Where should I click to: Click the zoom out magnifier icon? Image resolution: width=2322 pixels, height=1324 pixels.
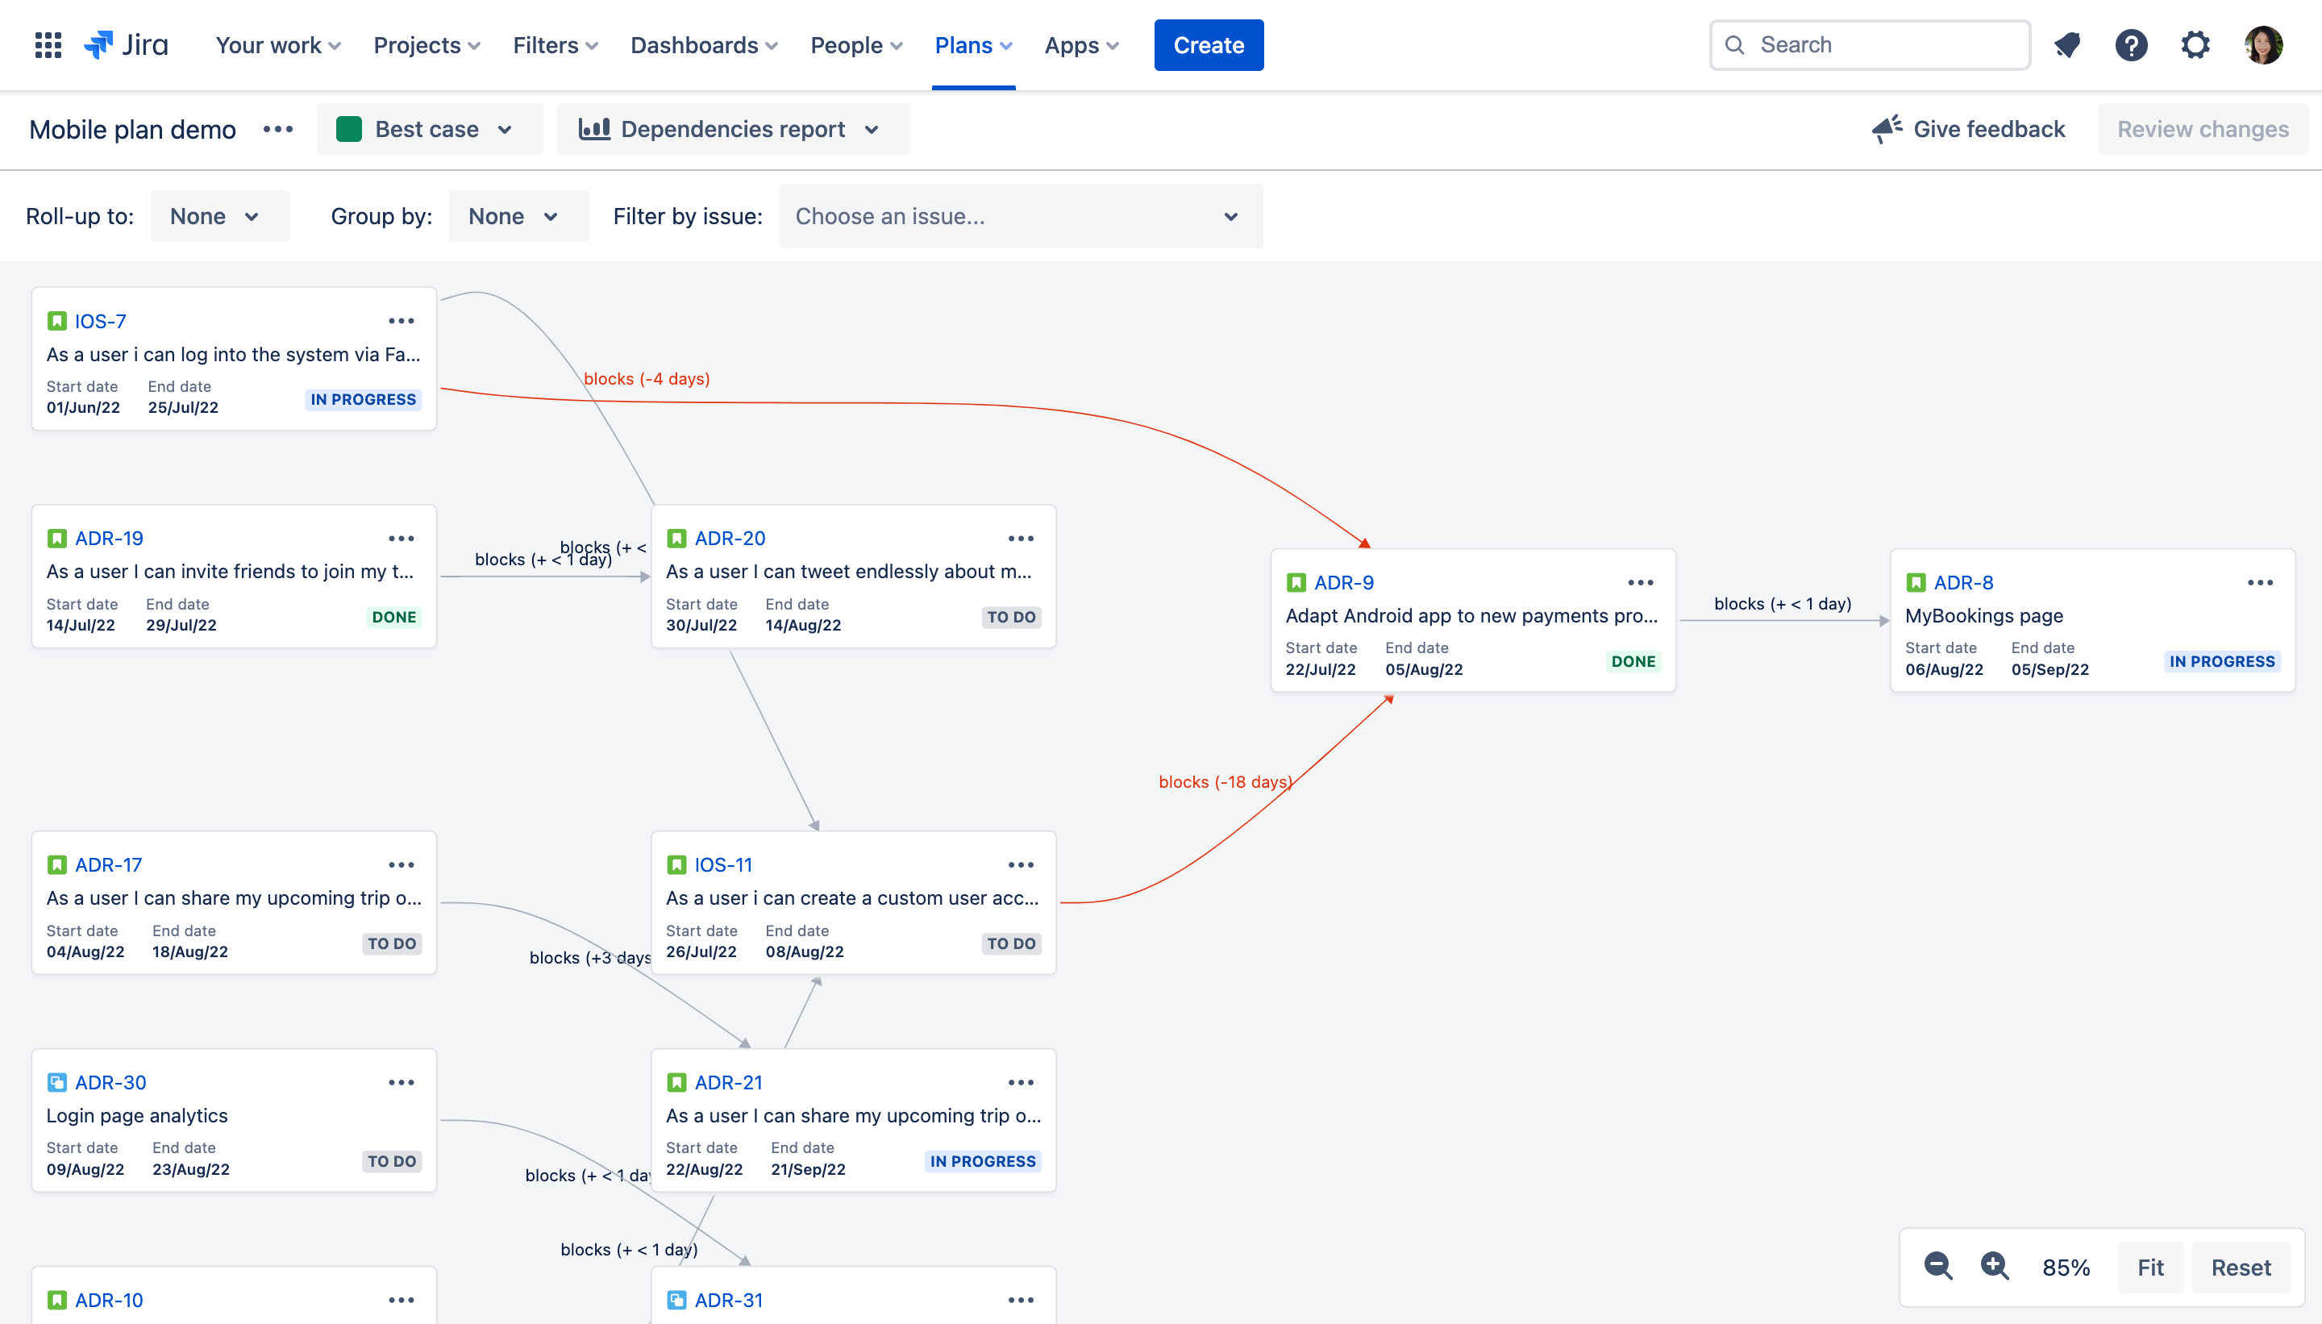pos(1938,1266)
